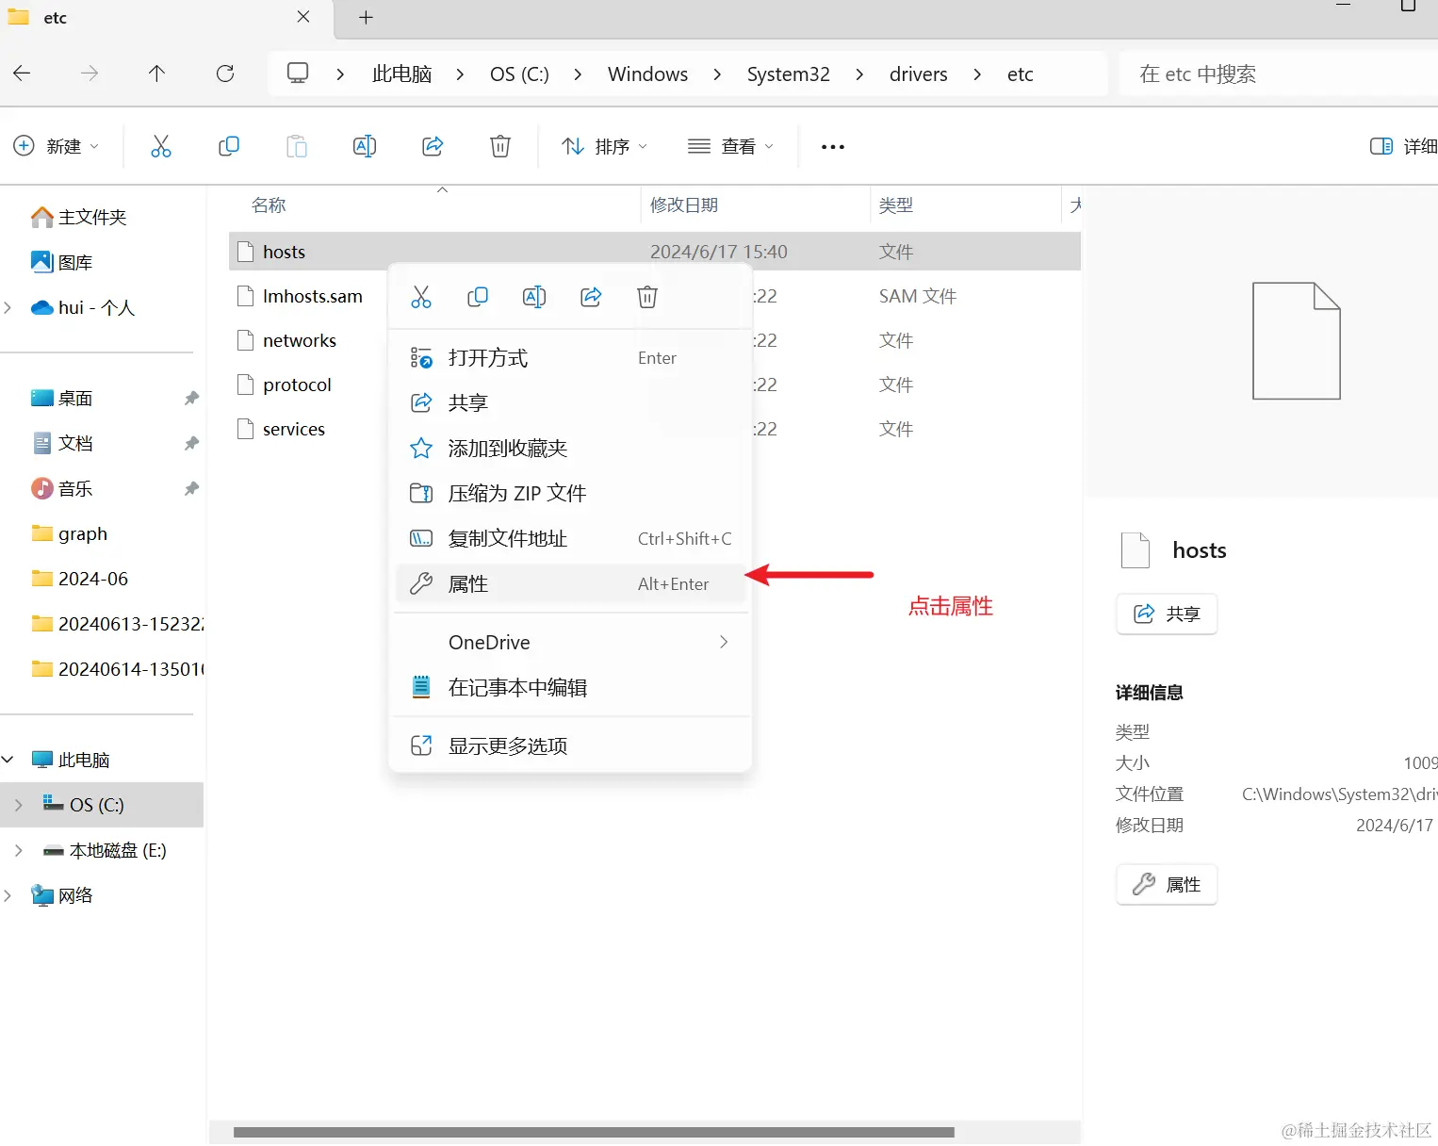Image resolution: width=1438 pixels, height=1146 pixels.
Task: Choose 复制文件地址 menu entry
Action: [x=571, y=539]
